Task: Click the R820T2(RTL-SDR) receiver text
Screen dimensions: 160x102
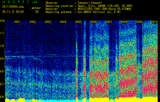Action: point(104,9)
